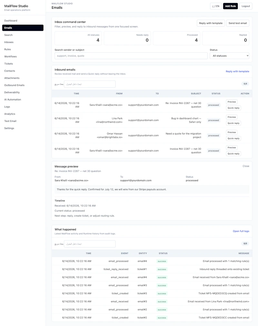Open Inboxes from the sidebar
This screenshot has width=258, height=326.
(x=9, y=42)
